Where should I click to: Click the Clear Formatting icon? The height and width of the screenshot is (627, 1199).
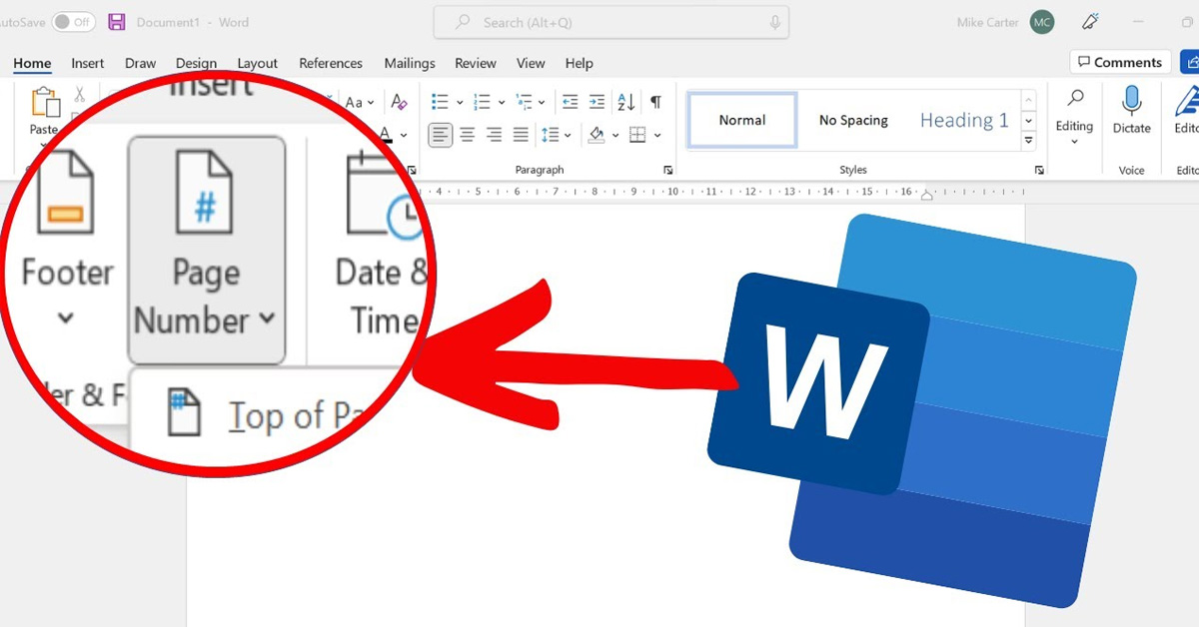pos(399,102)
